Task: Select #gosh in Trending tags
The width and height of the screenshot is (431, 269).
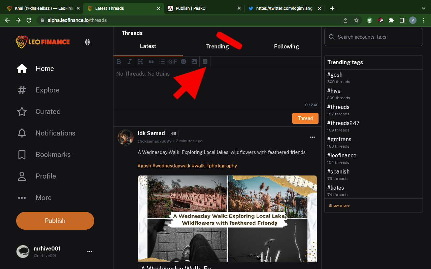Action: 335,75
